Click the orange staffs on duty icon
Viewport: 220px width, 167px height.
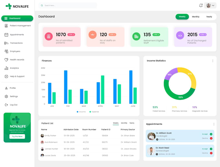click(x=93, y=35)
